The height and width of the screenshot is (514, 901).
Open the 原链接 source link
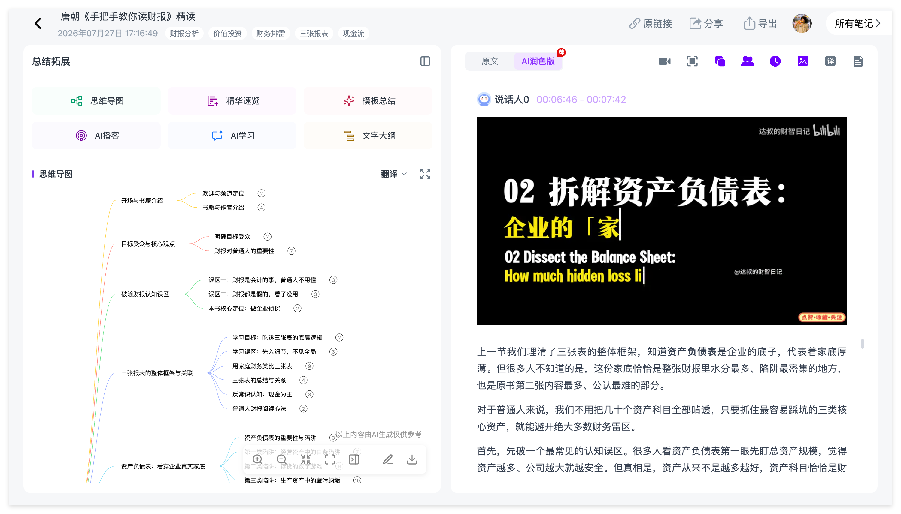[x=651, y=24]
